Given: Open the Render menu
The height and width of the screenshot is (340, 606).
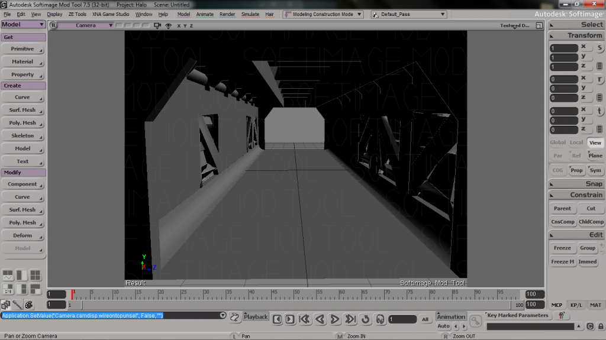Looking at the screenshot, I should 227,14.
